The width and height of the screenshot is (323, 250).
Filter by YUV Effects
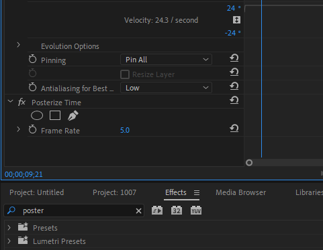196,210
